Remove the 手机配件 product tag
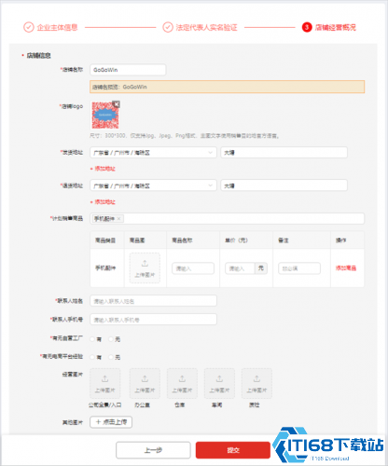 [x=118, y=219]
